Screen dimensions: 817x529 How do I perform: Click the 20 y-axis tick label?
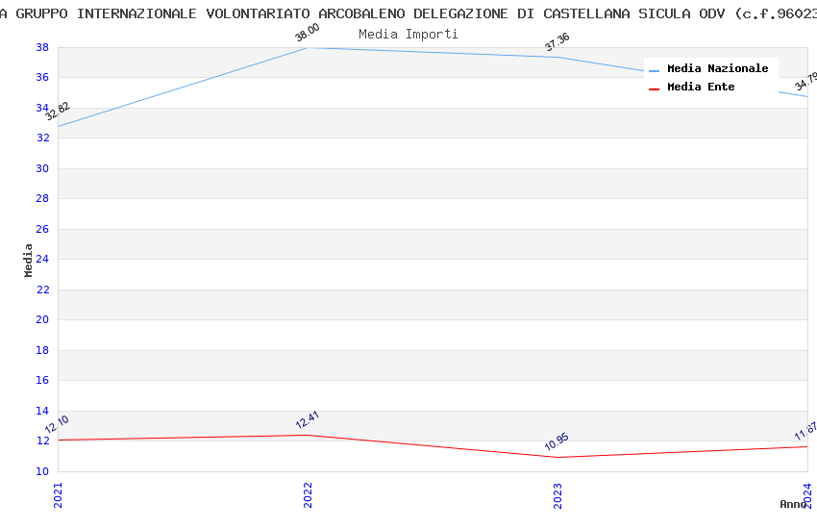pyautogui.click(x=42, y=319)
